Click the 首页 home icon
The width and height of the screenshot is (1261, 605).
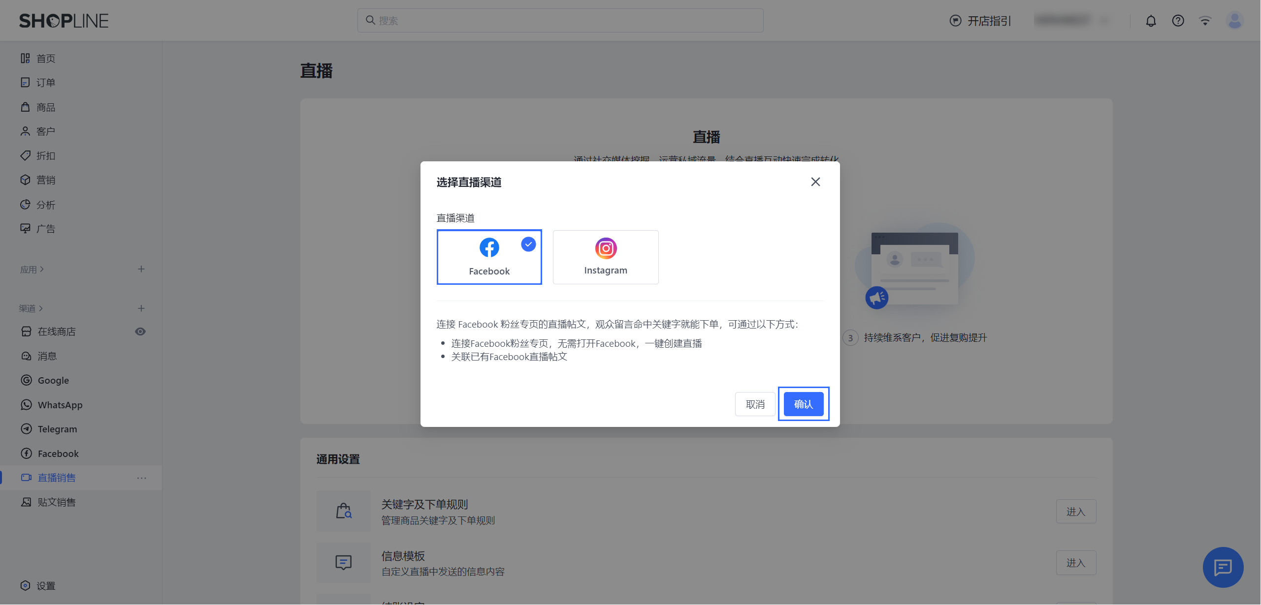(25, 59)
